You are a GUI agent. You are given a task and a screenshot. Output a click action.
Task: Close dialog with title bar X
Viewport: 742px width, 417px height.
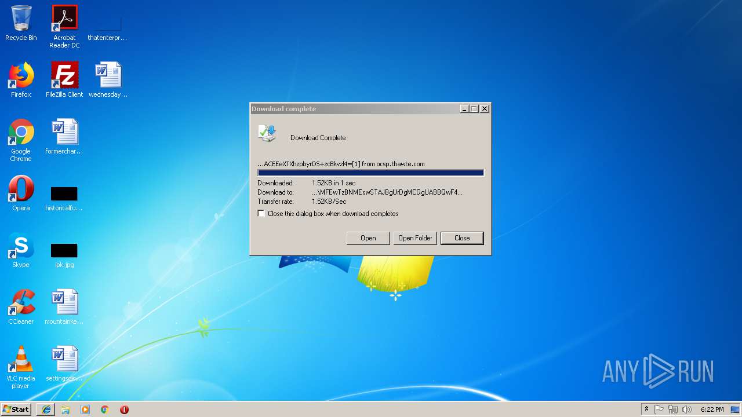click(485, 109)
